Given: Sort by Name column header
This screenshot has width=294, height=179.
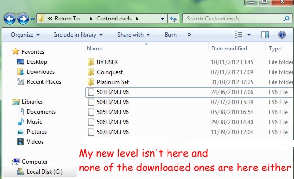Looking at the screenshot, I should point(94,49).
